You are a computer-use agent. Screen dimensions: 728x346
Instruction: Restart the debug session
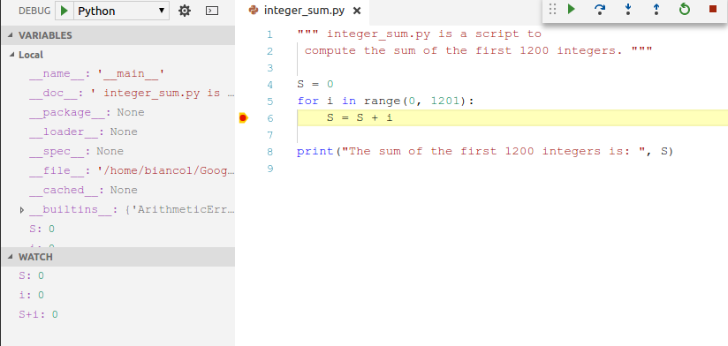click(685, 9)
